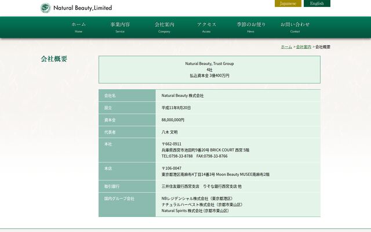Open the ホーム Home menu item
371x232 pixels.
79,27
